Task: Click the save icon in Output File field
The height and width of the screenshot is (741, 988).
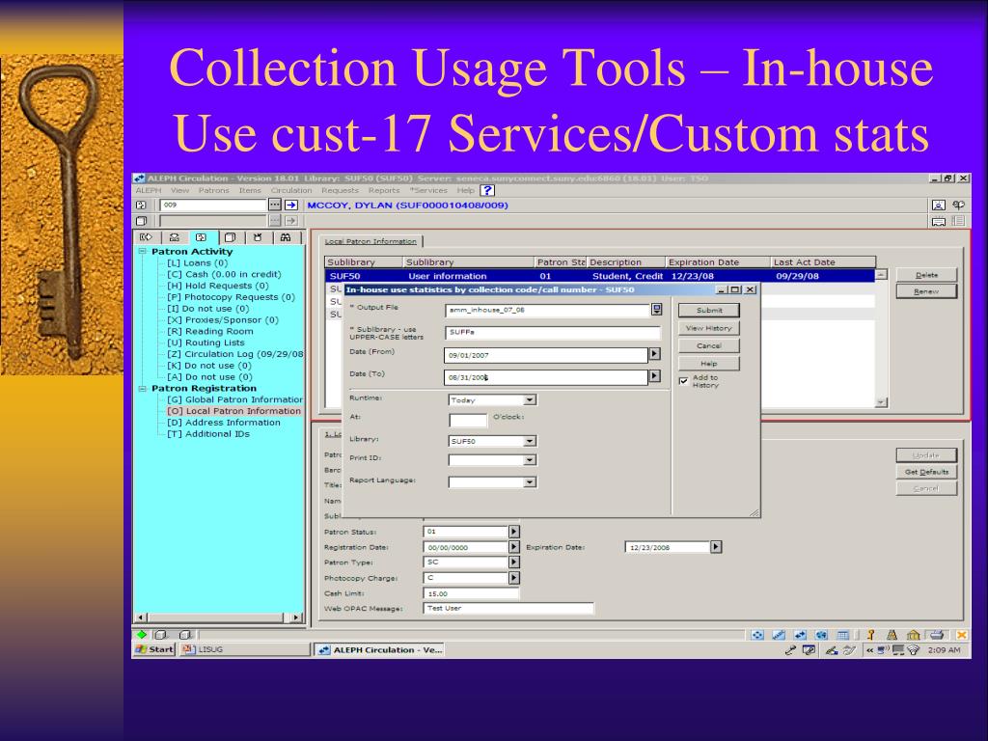Action: (x=656, y=310)
